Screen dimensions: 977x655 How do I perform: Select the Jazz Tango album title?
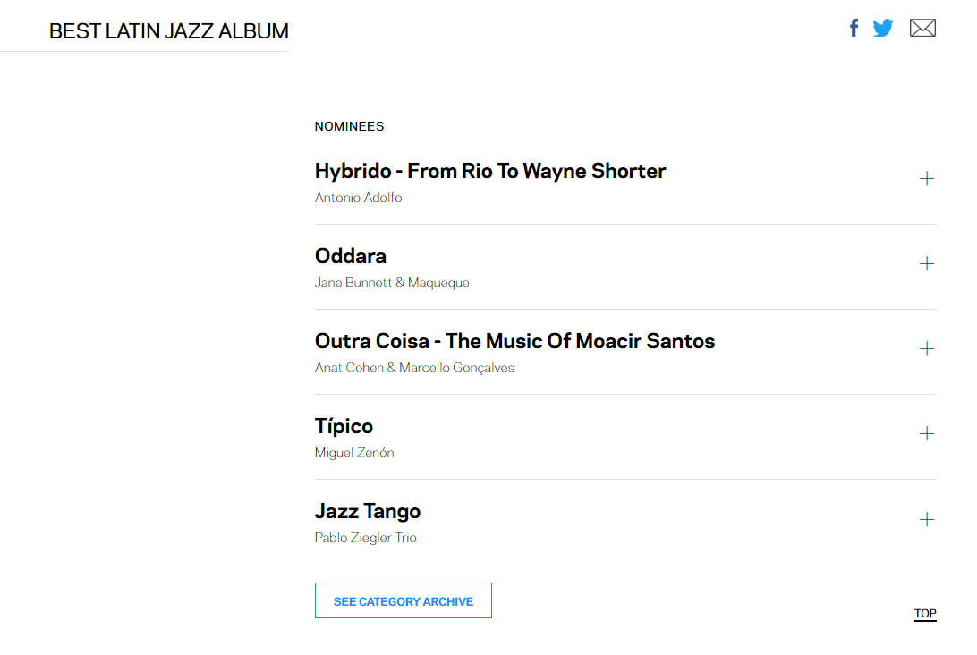coord(368,512)
